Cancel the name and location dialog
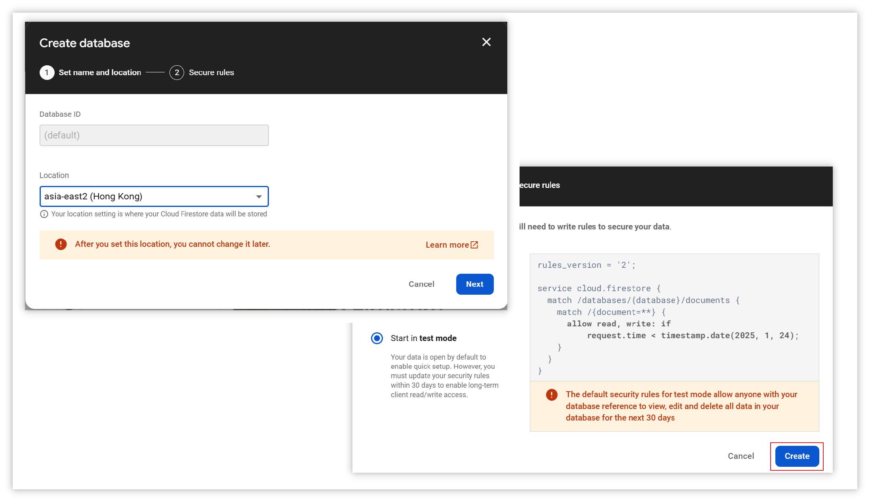870x502 pixels. (x=421, y=284)
